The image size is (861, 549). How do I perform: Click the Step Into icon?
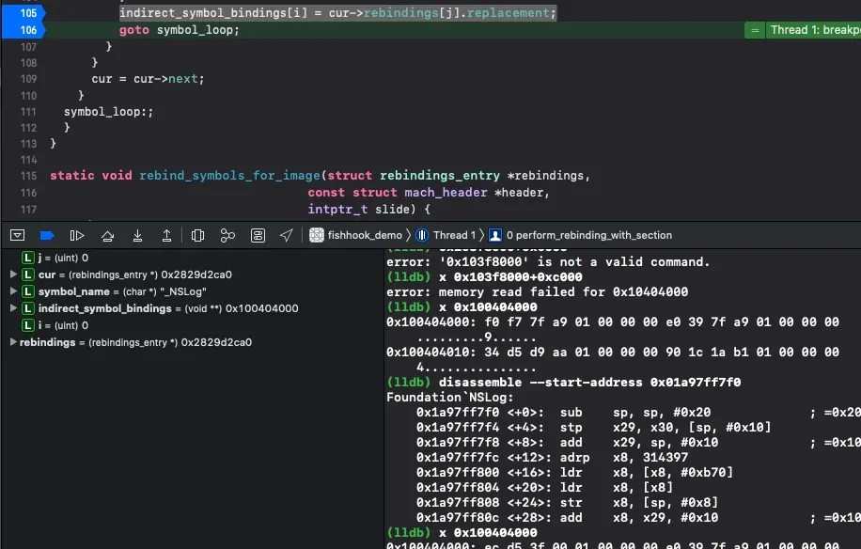[137, 236]
